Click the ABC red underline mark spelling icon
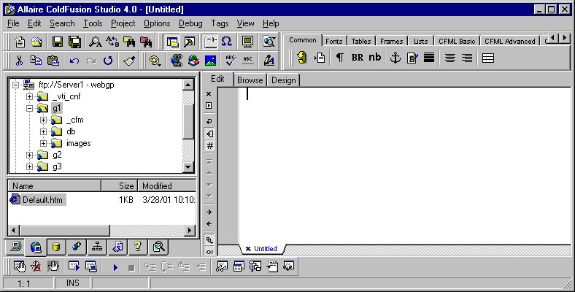The width and height of the screenshot is (575, 292). 248,61
